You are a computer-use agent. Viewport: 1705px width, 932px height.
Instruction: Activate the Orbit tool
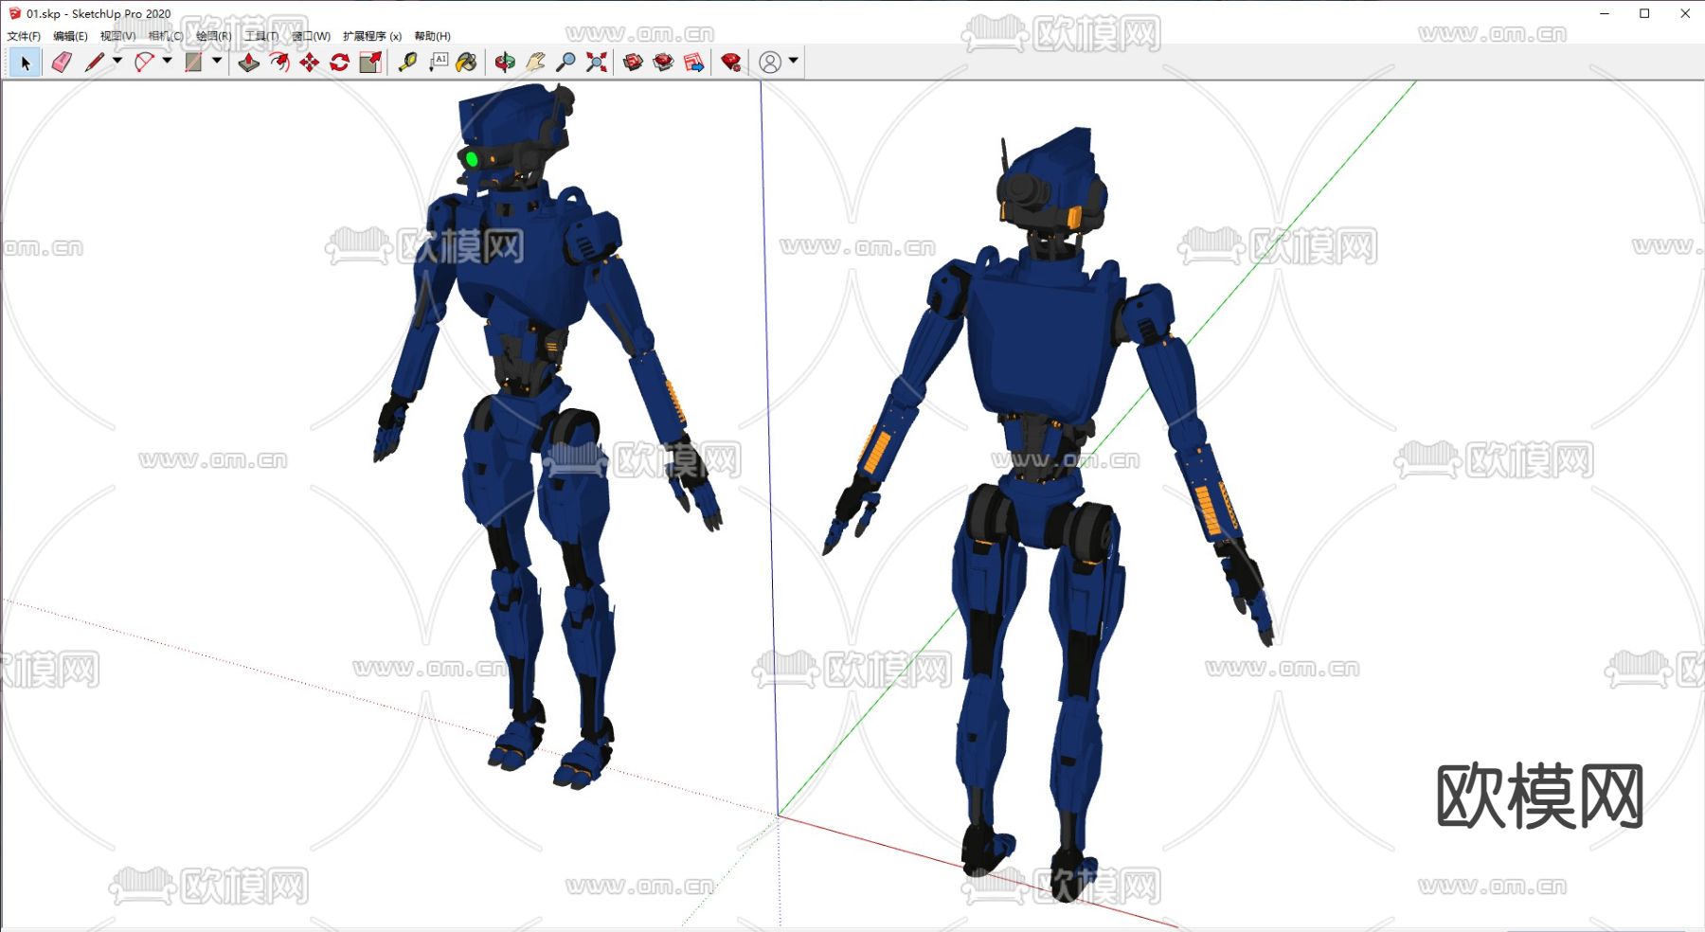(505, 63)
